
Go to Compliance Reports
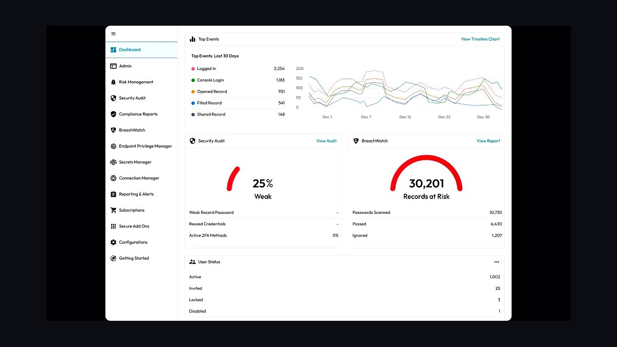point(141,114)
